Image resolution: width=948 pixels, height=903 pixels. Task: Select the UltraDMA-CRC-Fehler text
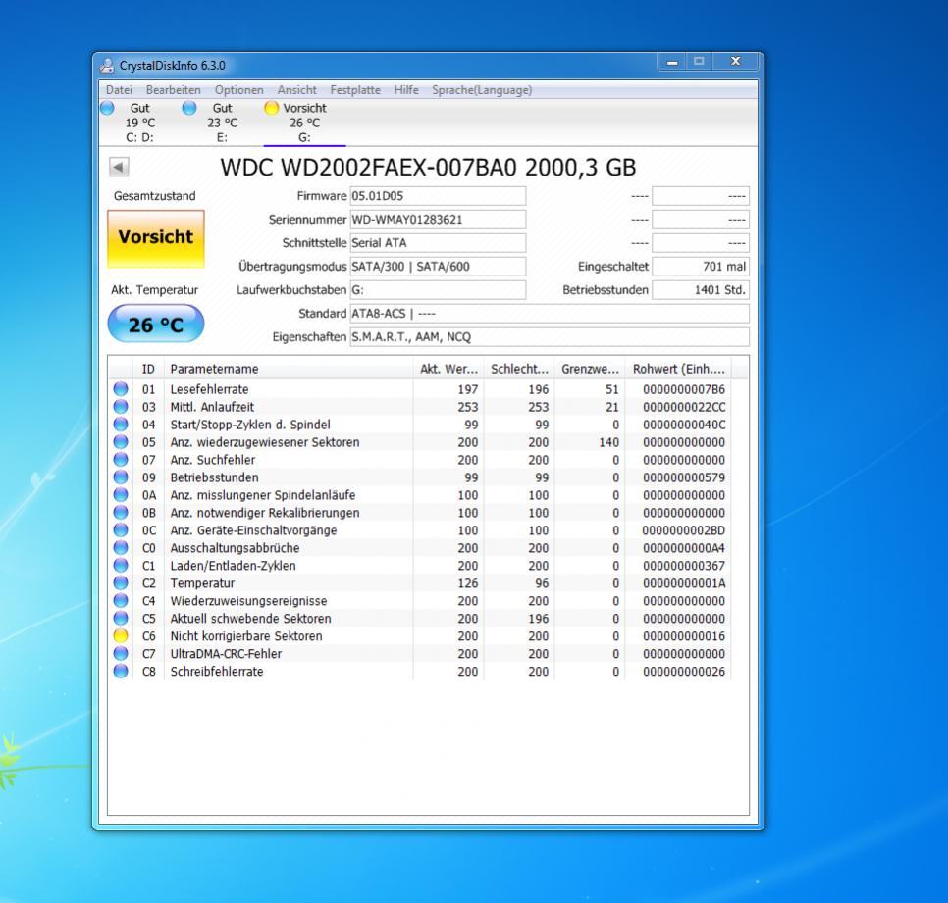226,654
